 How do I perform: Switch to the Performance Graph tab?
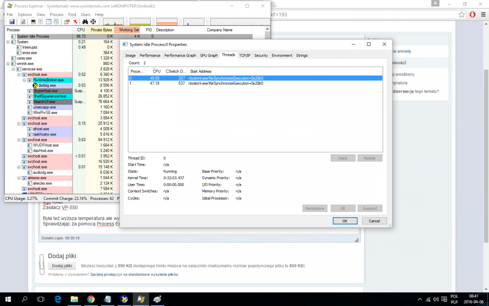tap(180, 55)
